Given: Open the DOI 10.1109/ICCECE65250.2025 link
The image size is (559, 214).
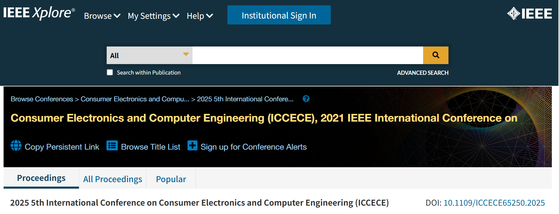Looking at the screenshot, I should point(494,203).
